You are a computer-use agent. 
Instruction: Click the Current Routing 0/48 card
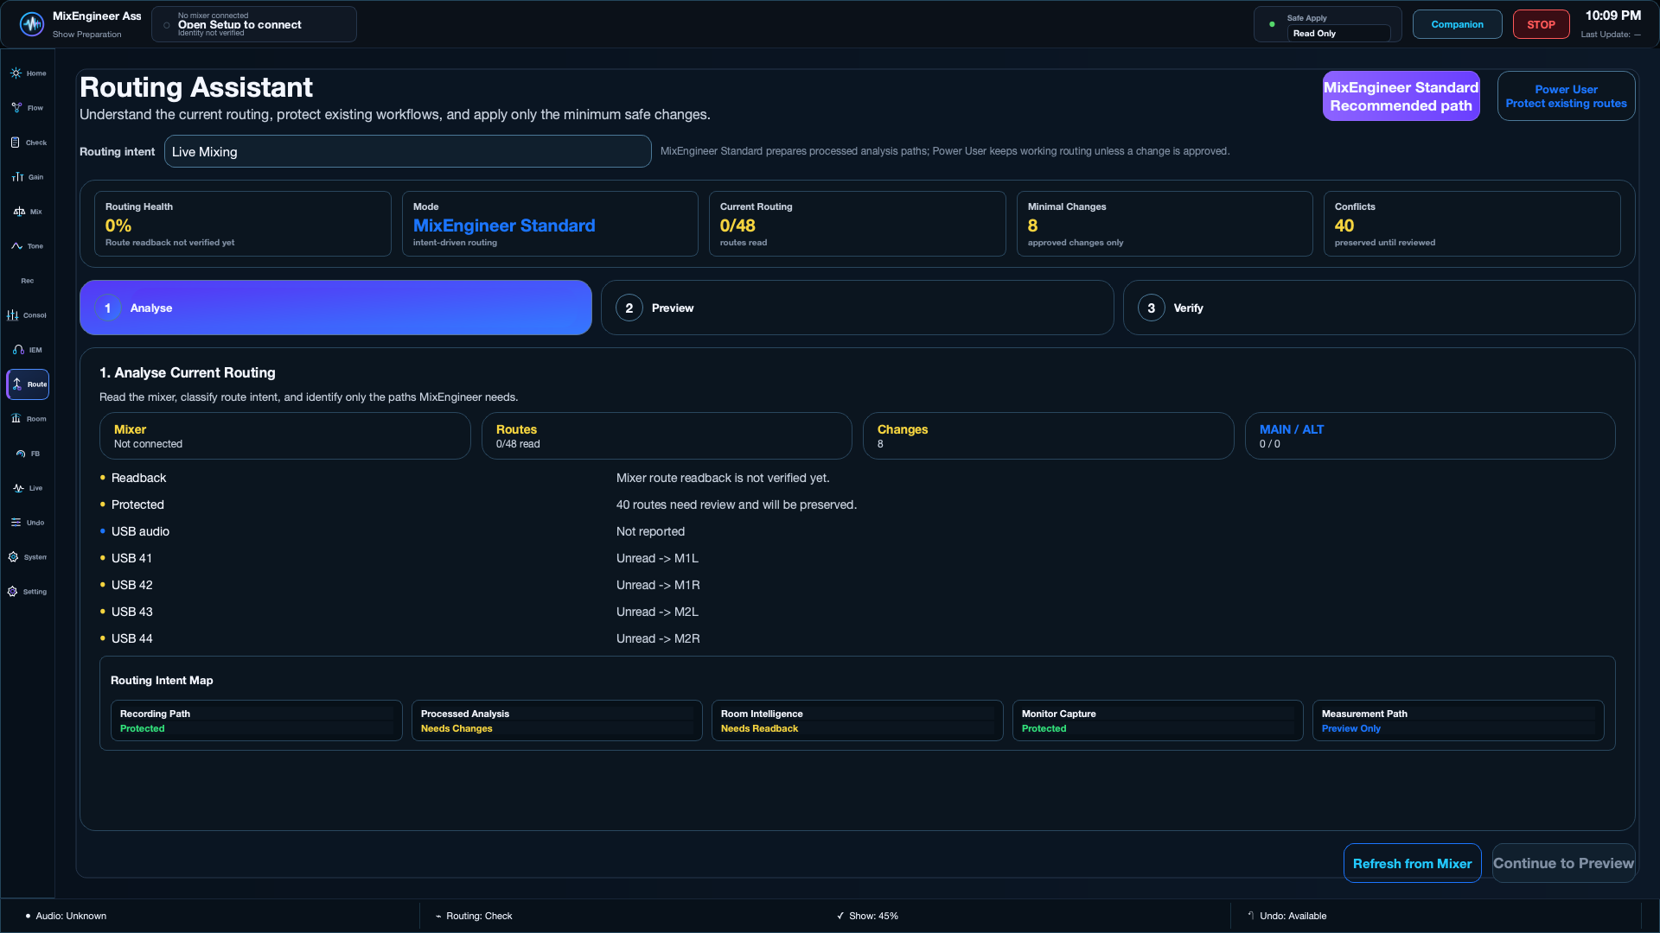pos(857,224)
